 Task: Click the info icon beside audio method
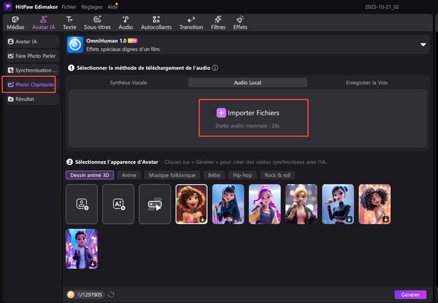(215, 68)
